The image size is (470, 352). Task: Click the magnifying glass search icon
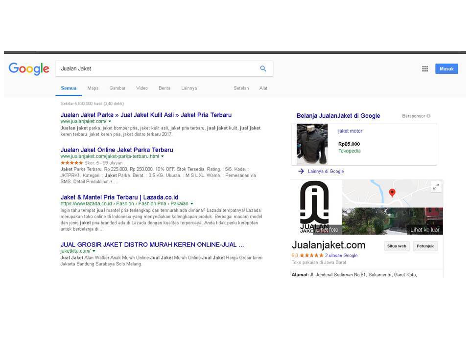click(x=263, y=68)
